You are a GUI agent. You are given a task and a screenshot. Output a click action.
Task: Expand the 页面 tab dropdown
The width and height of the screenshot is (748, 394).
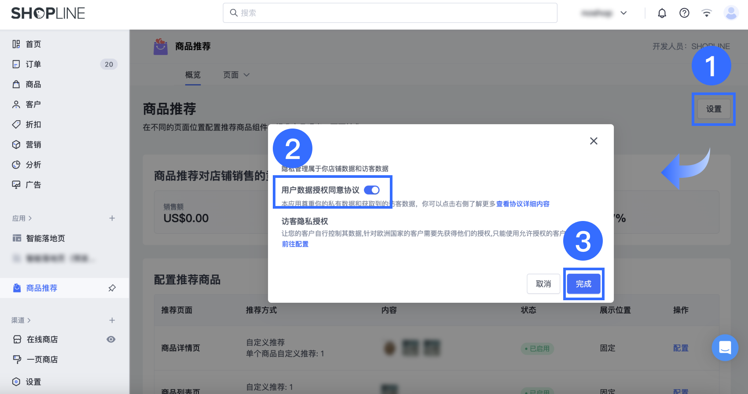(x=246, y=75)
